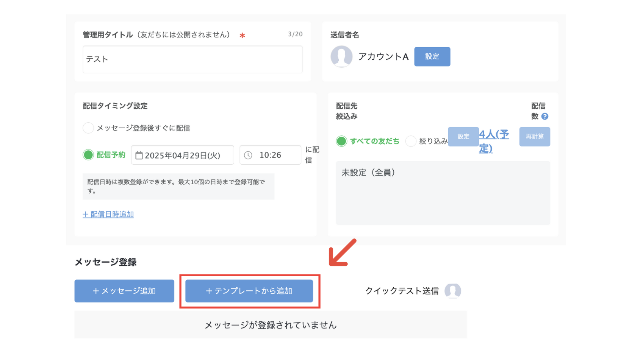Image resolution: width=632 pixels, height=352 pixels.
Task: Select the 配信予約 radio button
Action: pos(88,155)
